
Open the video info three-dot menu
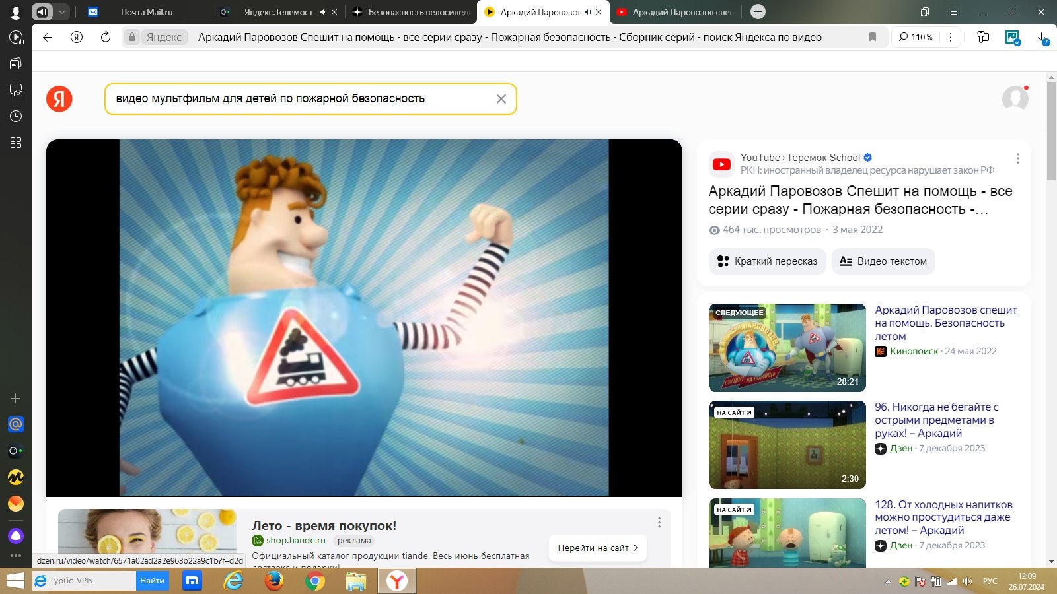(1017, 158)
